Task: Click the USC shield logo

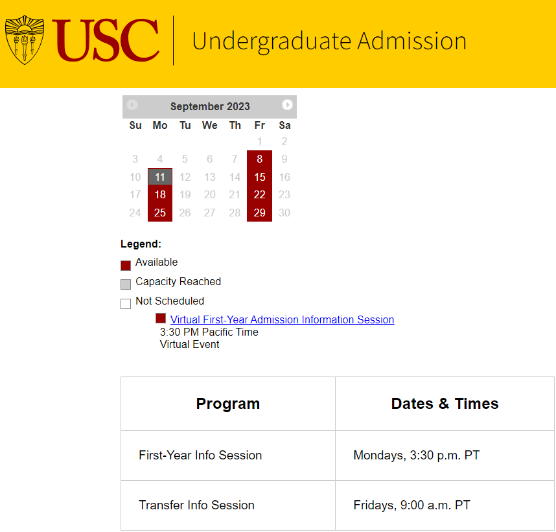Action: tap(25, 40)
